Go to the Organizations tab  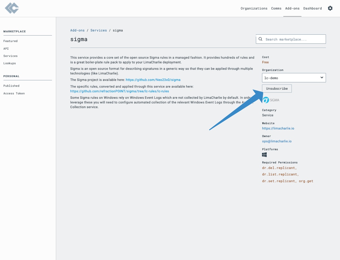coord(254,9)
